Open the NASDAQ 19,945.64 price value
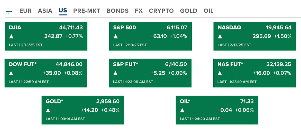Viewport: 301px width, 131px height. (279, 28)
